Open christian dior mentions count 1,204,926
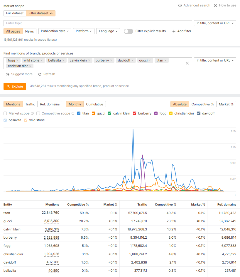Image resolution: width=240 pixels, height=277 pixels. tap(52, 254)
